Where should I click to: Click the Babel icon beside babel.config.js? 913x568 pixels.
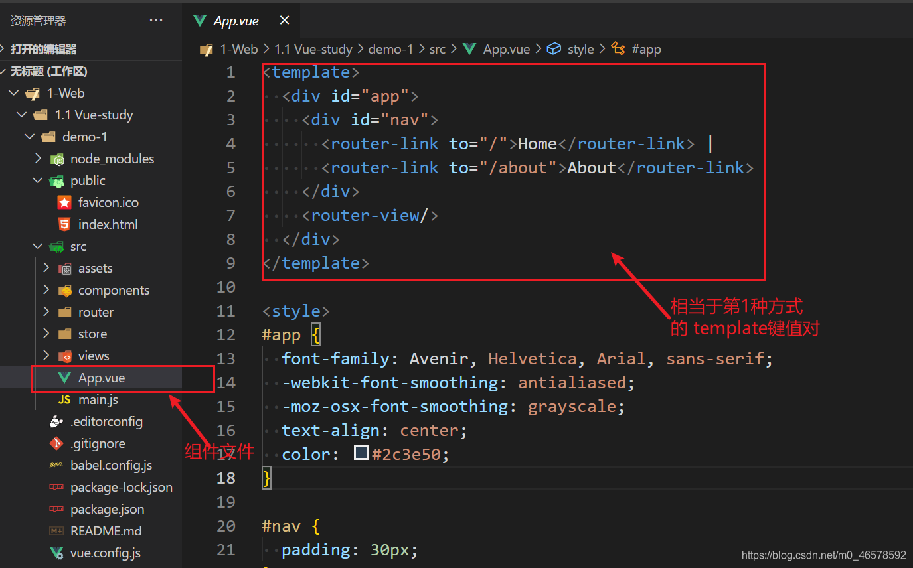56,465
